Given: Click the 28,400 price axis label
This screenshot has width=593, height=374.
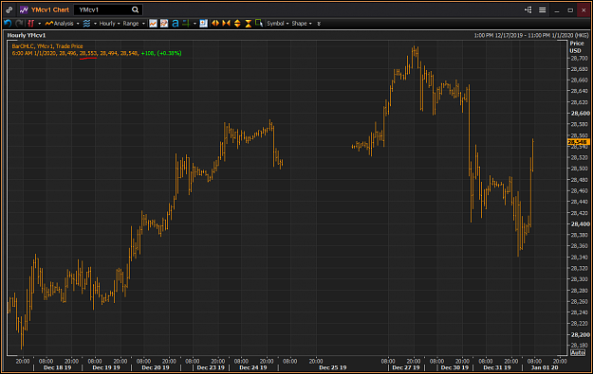Looking at the screenshot, I should point(580,223).
